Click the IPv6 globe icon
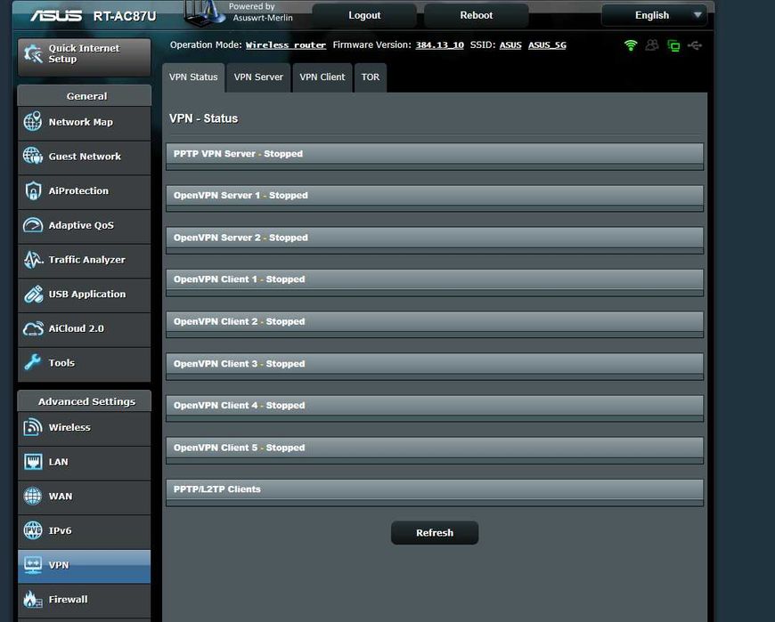 click(33, 530)
